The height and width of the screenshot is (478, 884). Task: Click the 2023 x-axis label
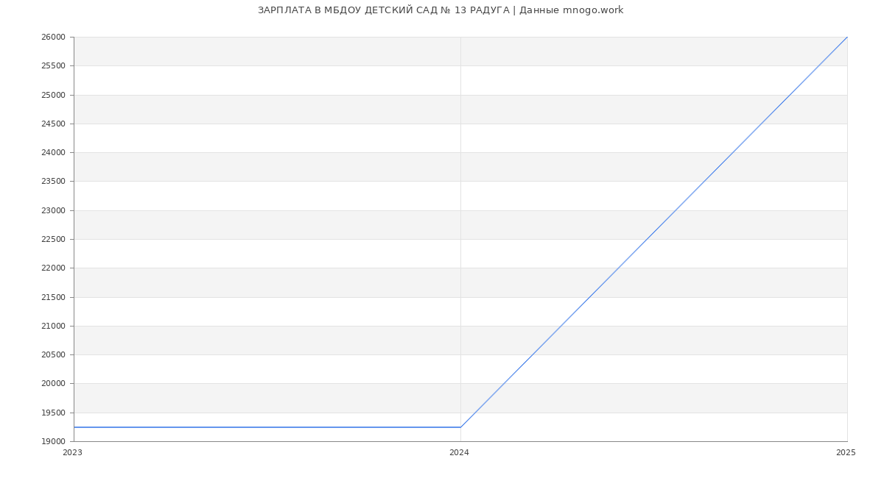click(72, 453)
